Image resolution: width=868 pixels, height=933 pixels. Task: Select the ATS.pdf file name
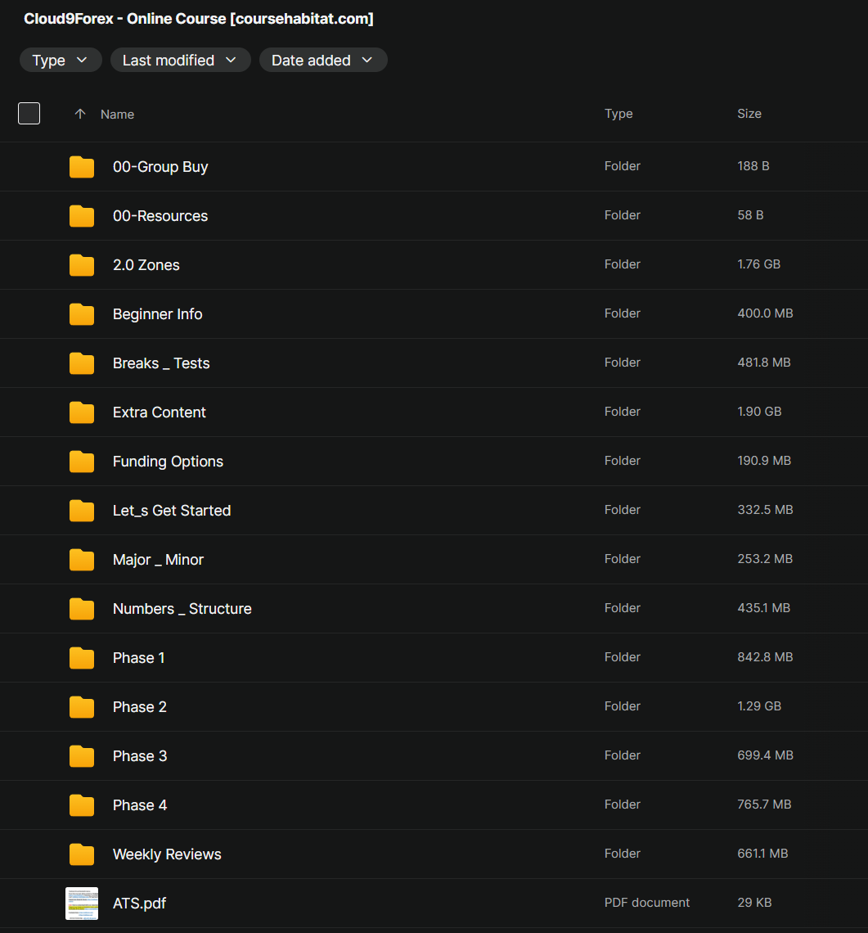tap(140, 904)
